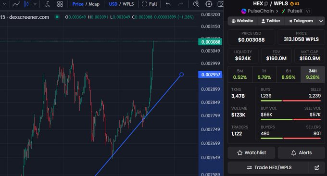Click Trade HEX/WPLS button
The width and height of the screenshot is (327, 176).
269,167
